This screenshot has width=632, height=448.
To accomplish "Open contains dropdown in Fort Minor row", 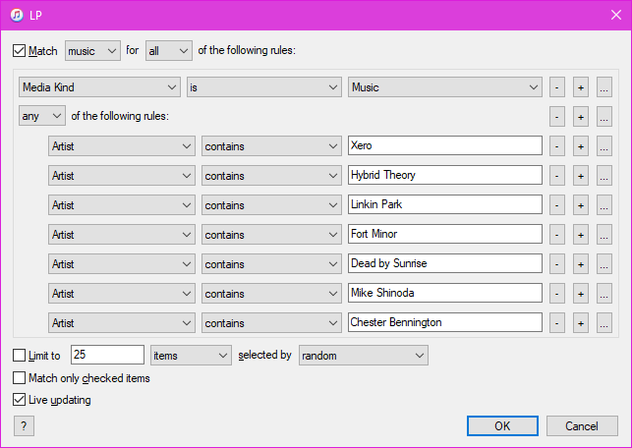I will (271, 234).
